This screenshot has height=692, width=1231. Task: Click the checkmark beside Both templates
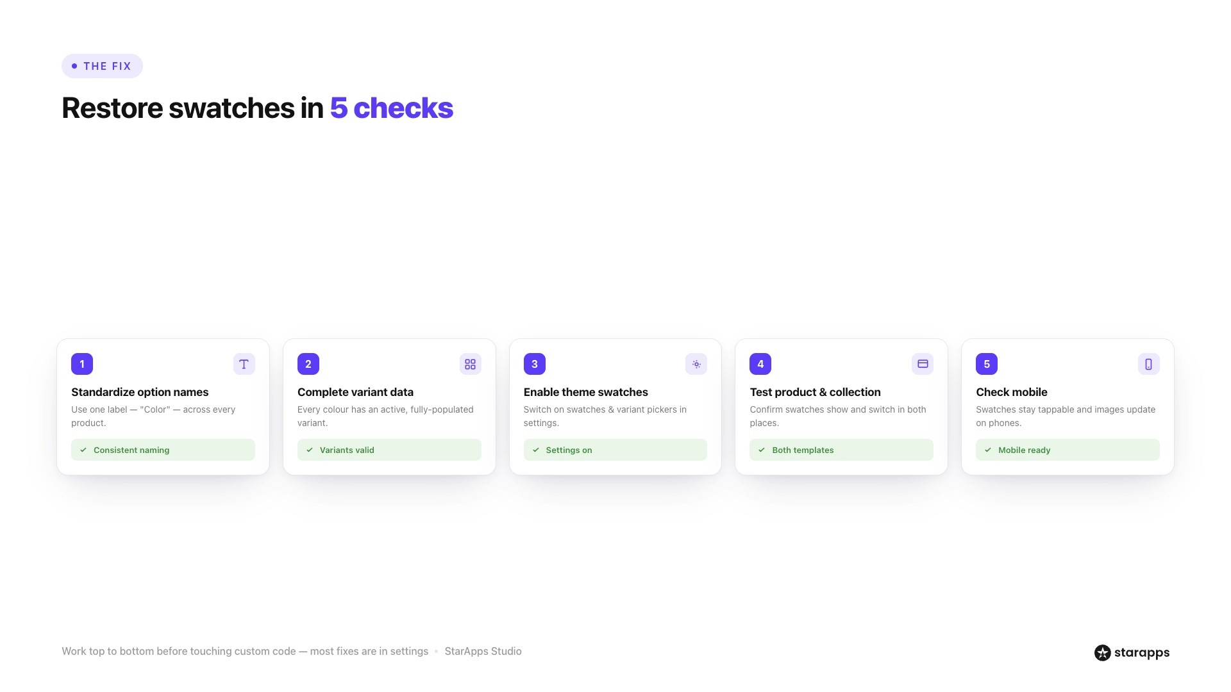[762, 450]
